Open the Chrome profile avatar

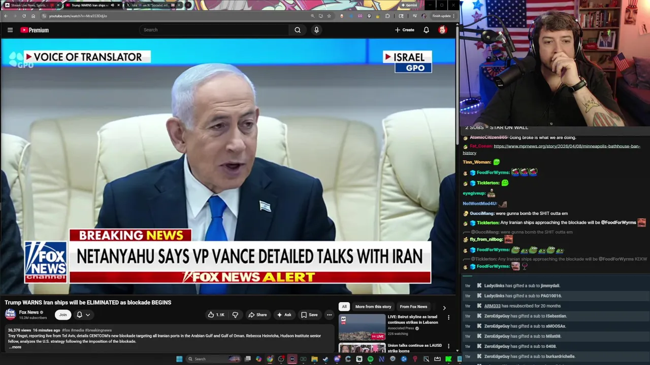(x=424, y=16)
